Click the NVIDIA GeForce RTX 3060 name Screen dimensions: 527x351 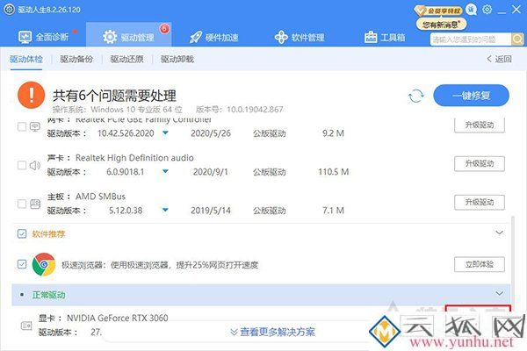(118, 318)
